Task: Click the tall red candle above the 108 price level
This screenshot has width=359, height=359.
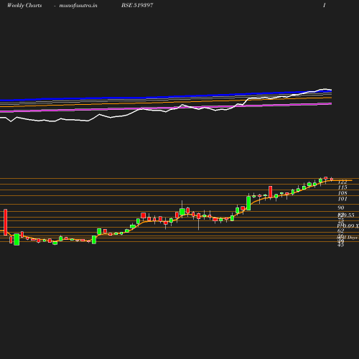Action: point(271,192)
